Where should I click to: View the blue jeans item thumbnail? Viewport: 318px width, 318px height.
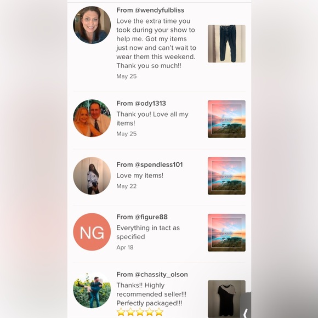[x=226, y=44]
